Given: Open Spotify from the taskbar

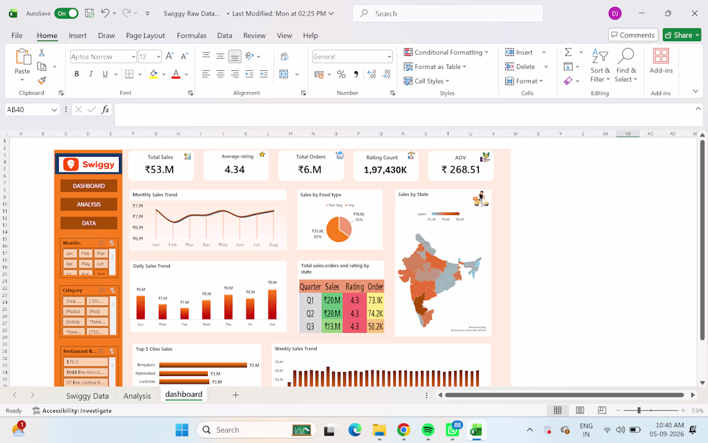Looking at the screenshot, I should click(x=427, y=430).
